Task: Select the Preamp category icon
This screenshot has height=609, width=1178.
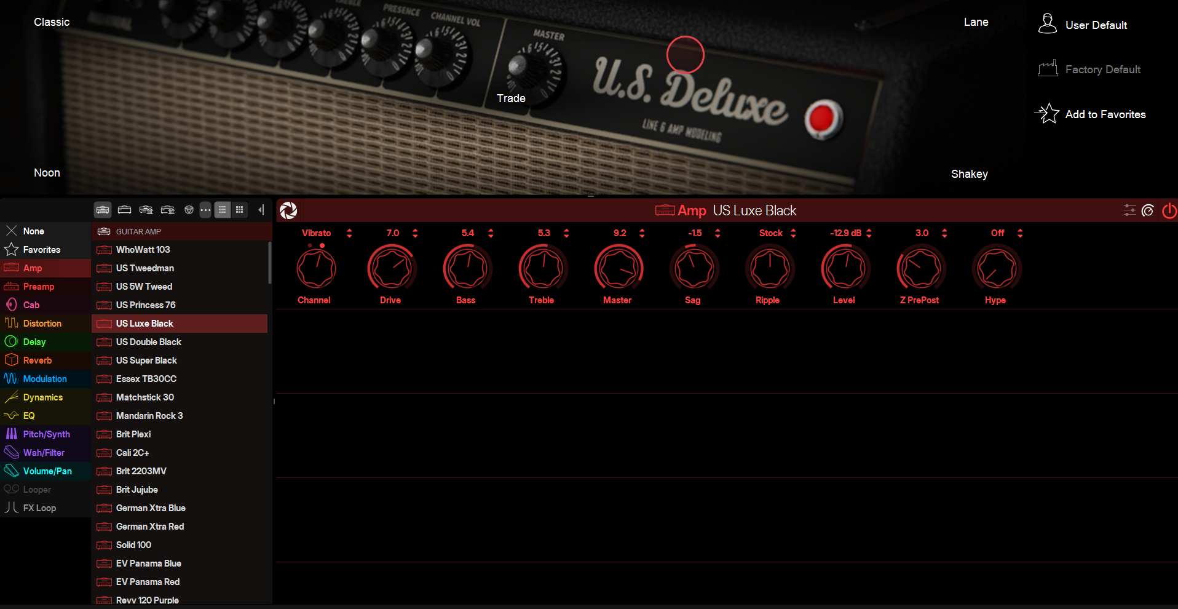Action: pos(11,286)
